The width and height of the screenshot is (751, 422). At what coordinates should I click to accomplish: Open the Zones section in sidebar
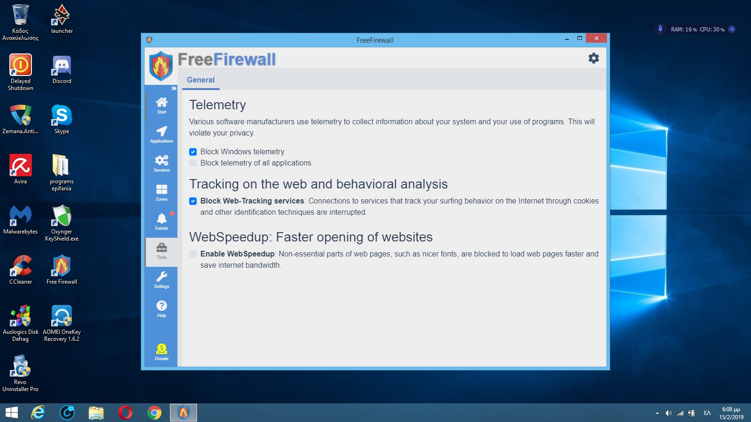click(161, 193)
